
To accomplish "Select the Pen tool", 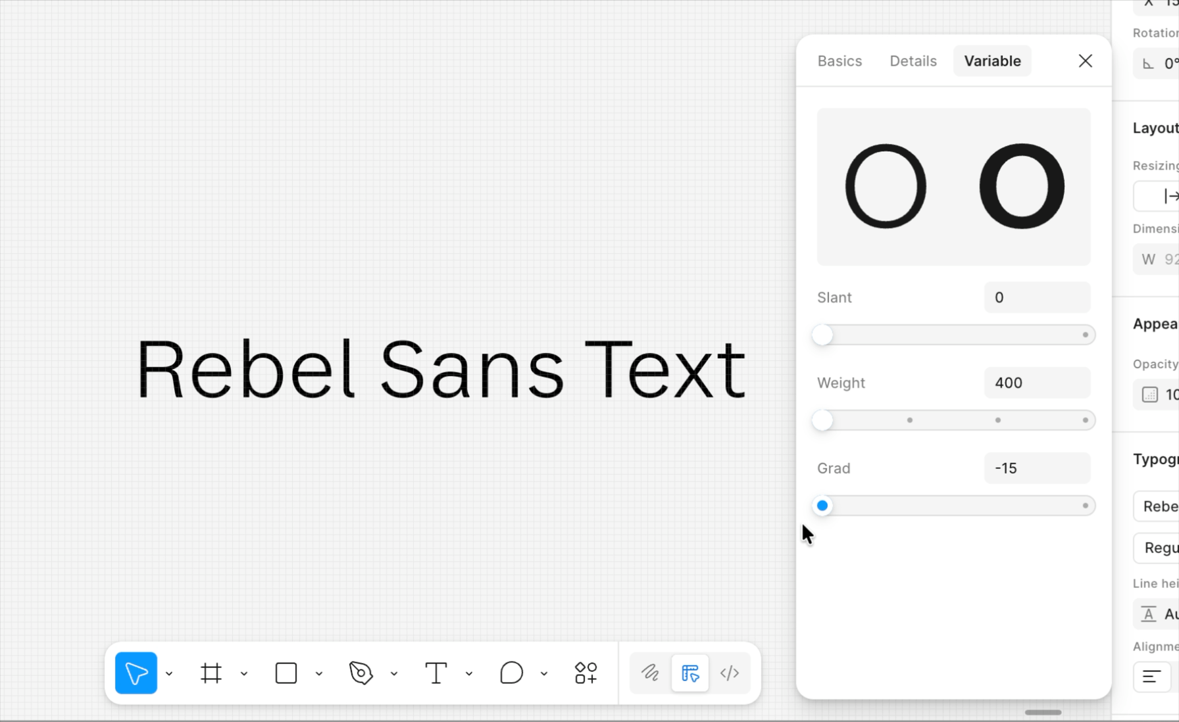I will tap(361, 673).
